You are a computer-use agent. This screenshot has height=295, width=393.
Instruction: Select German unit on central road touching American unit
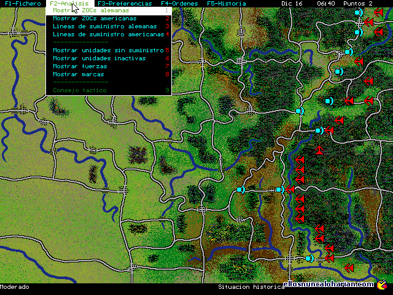click(290, 189)
